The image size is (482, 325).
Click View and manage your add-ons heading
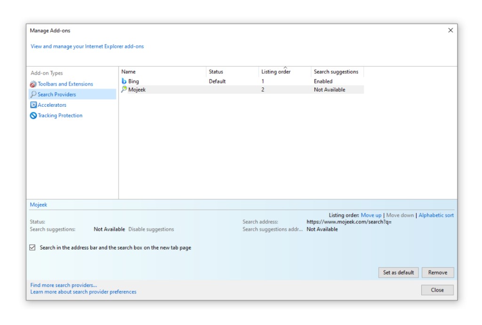(87, 47)
